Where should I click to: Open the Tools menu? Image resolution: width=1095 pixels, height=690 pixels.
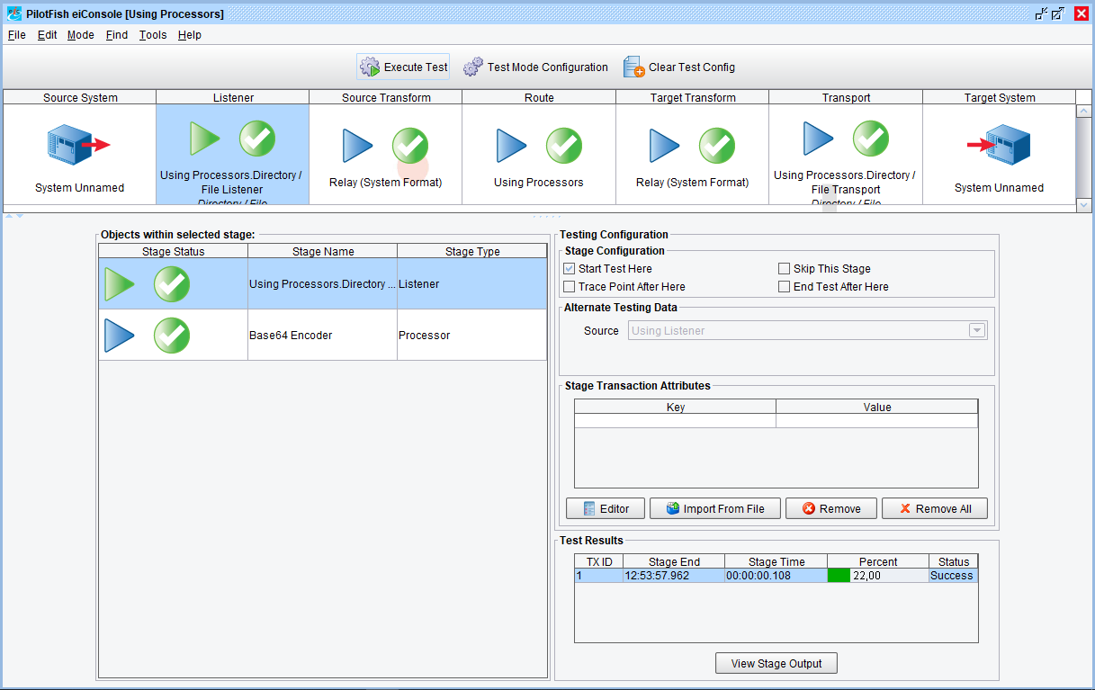click(153, 35)
